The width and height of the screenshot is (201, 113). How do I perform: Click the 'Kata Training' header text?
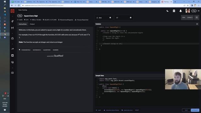tap(23, 10)
